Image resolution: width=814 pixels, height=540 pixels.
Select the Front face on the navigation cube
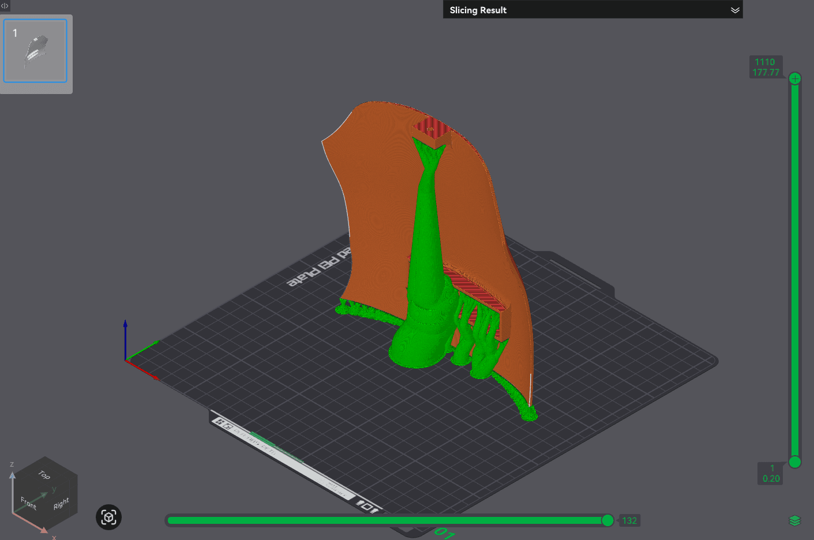(x=28, y=503)
